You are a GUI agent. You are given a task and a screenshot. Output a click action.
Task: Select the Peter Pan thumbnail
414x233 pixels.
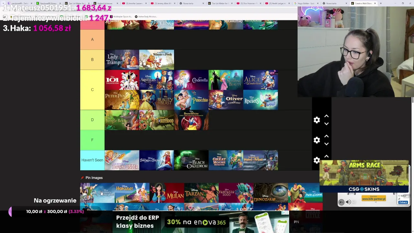(122, 100)
